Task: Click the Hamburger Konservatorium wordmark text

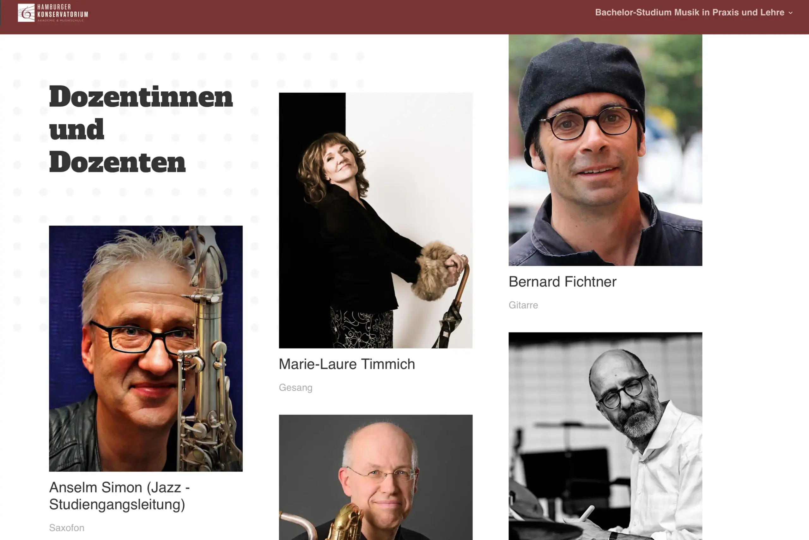Action: coord(63,11)
